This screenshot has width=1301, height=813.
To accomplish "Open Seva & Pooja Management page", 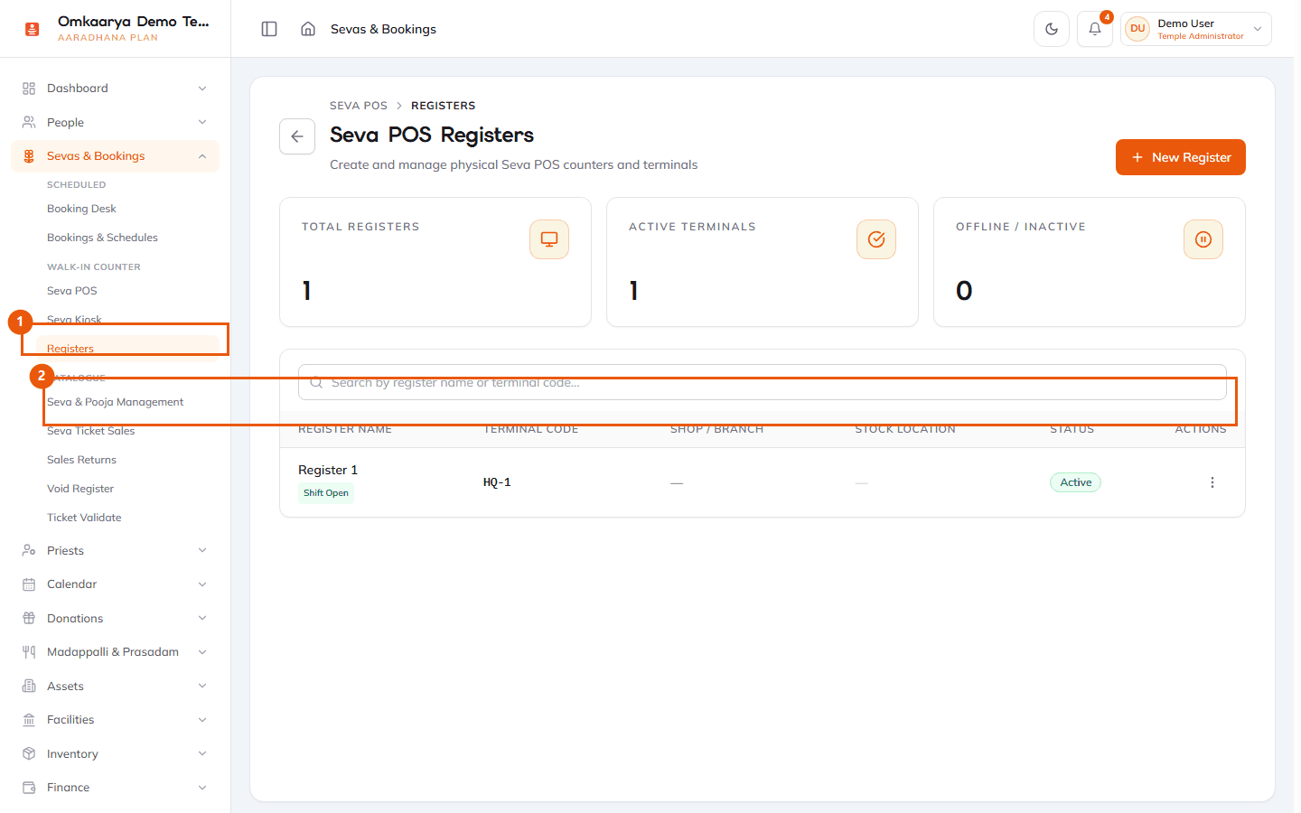I will 115,402.
